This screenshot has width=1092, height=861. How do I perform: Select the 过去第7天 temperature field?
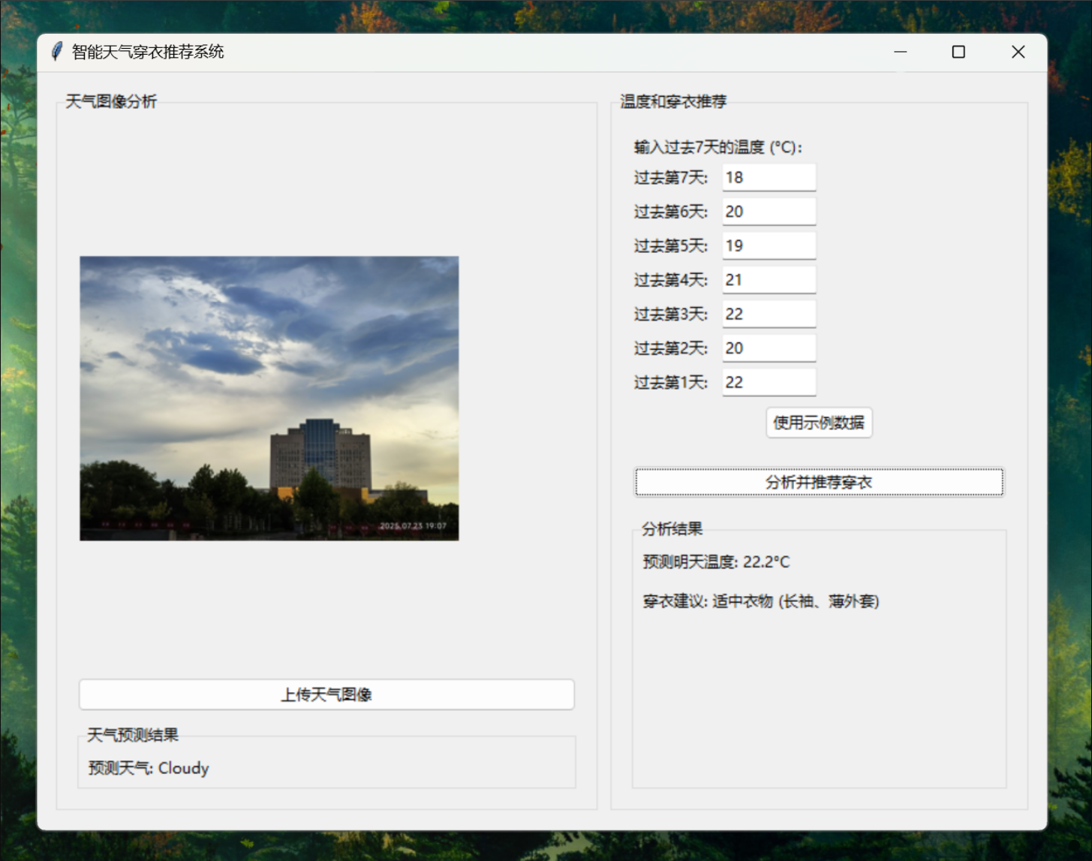[x=768, y=177]
